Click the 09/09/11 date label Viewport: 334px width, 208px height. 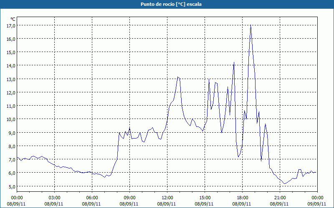click(x=317, y=204)
